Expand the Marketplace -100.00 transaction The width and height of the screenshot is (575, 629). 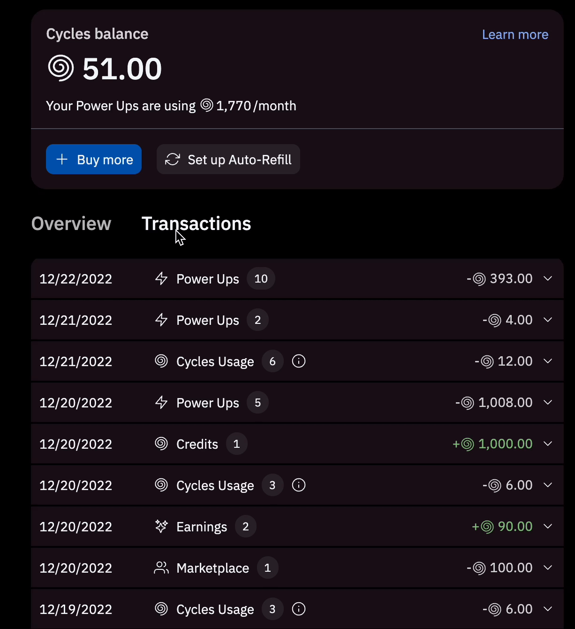[548, 568]
